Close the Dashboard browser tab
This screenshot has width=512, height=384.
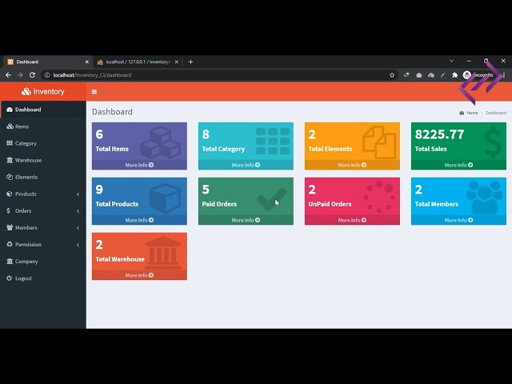[x=87, y=62]
